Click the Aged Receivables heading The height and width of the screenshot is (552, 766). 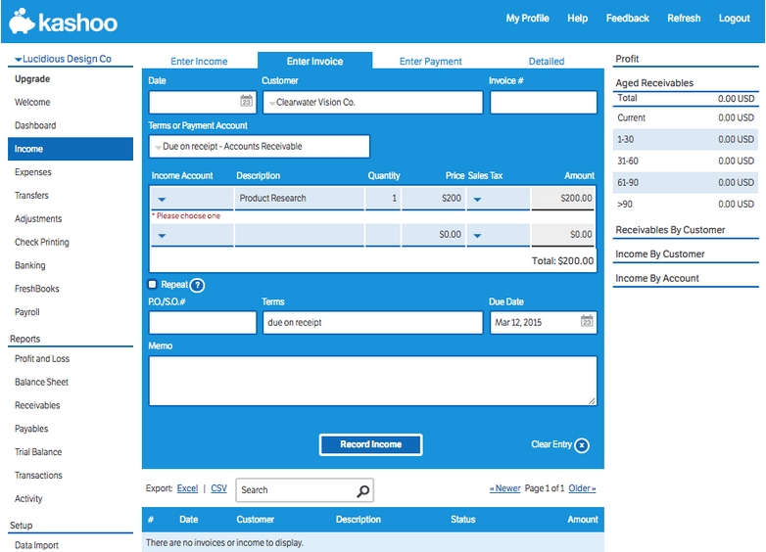click(654, 83)
